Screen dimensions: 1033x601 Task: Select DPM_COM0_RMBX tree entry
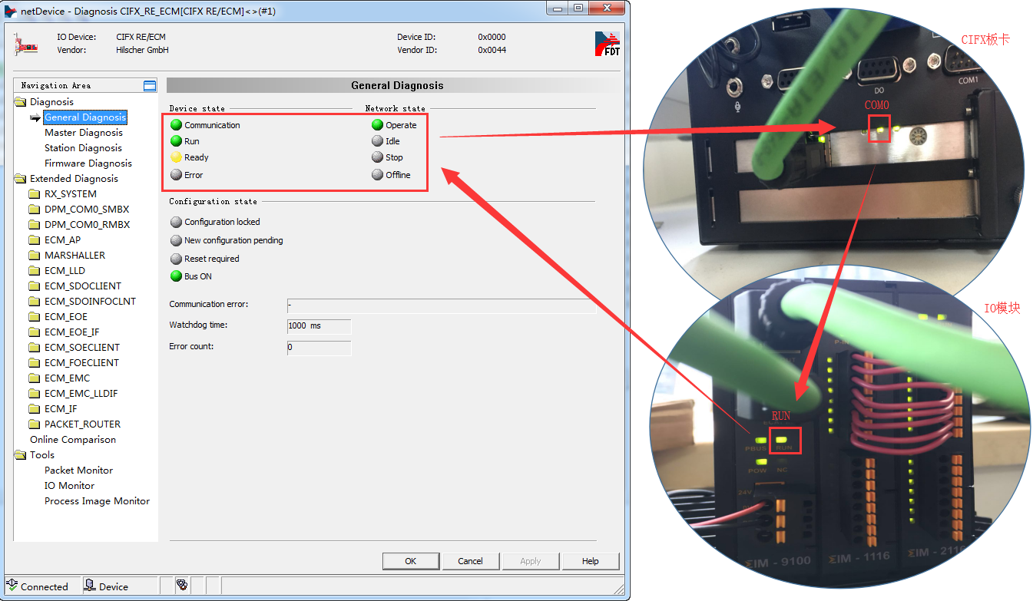tap(88, 225)
